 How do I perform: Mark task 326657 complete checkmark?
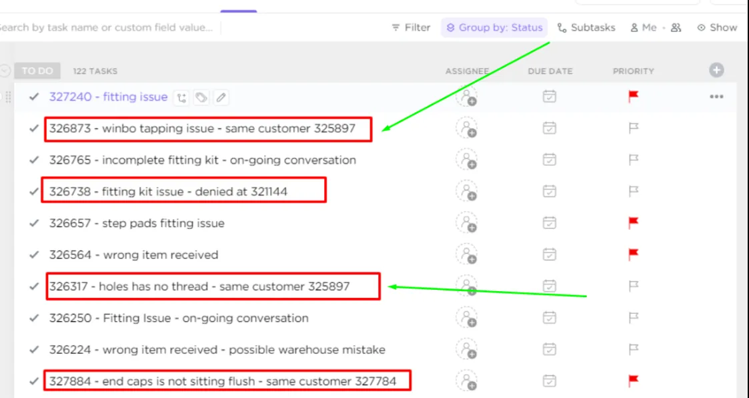click(x=33, y=223)
